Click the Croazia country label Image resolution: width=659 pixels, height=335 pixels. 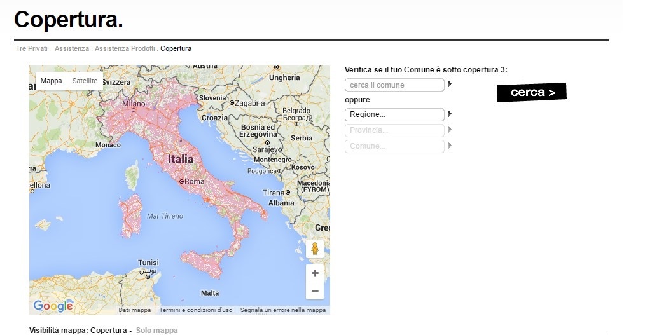point(215,118)
